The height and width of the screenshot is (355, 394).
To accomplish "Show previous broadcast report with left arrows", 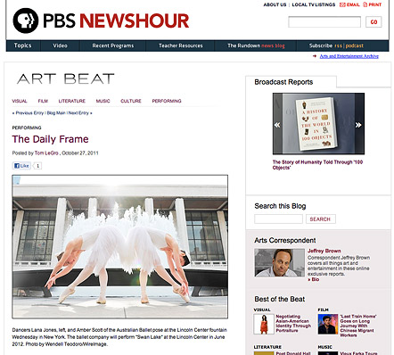I will tap(277, 125).
